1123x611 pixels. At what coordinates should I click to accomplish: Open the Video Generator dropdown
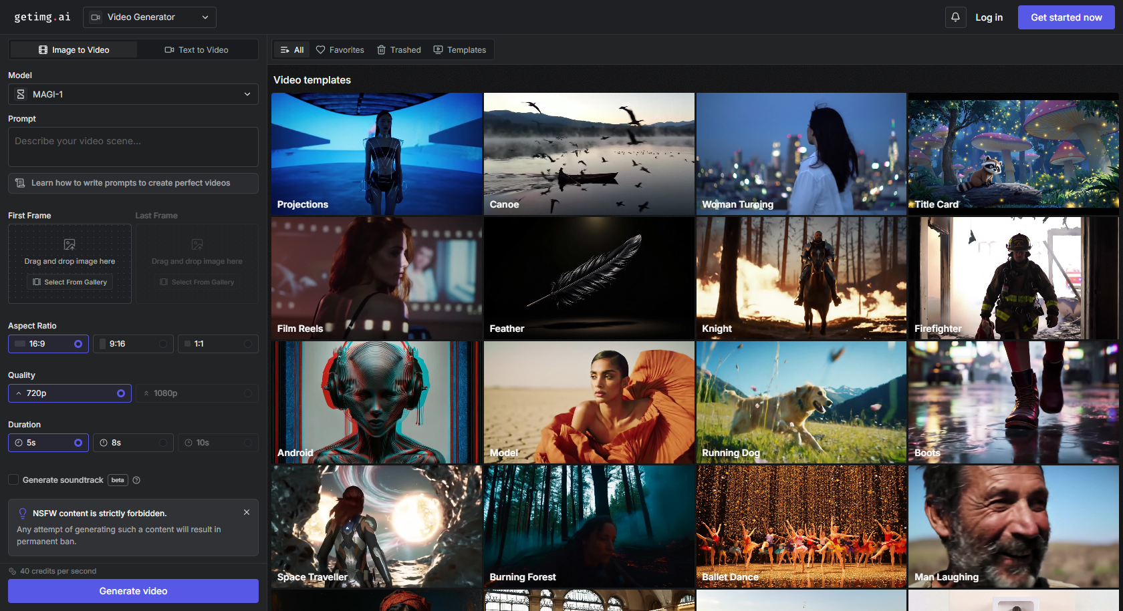click(x=150, y=17)
